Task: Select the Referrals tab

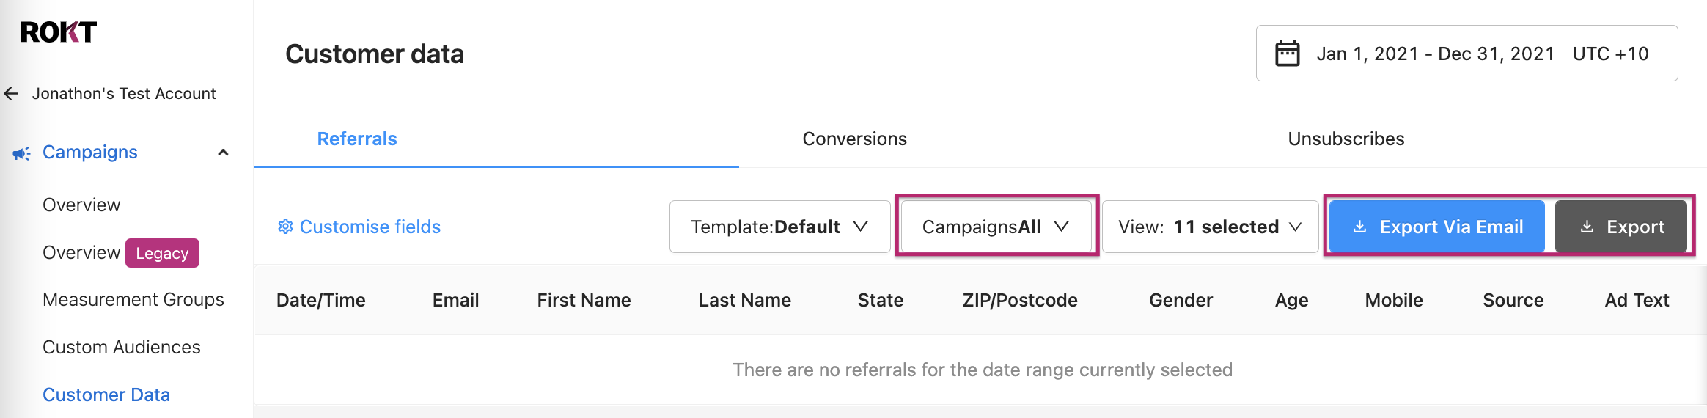Action: pos(357,139)
